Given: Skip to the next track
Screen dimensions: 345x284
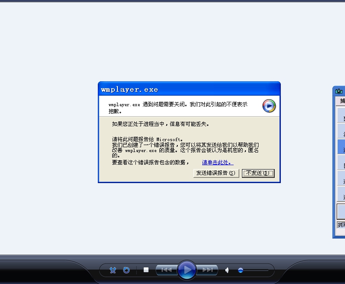Looking at the screenshot, I should pyautogui.click(x=207, y=270).
